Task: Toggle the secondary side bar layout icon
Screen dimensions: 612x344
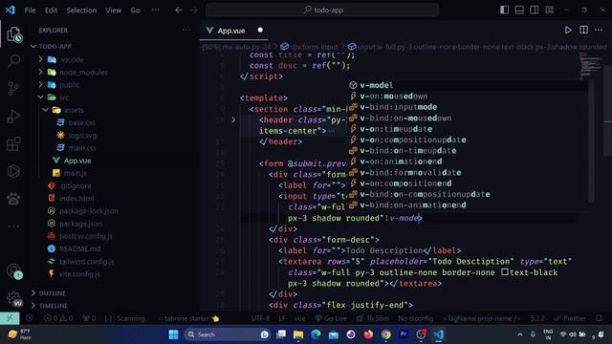Action: pos(535,10)
